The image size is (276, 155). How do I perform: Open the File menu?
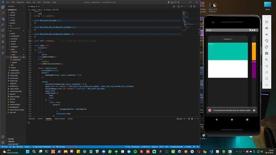8,2
